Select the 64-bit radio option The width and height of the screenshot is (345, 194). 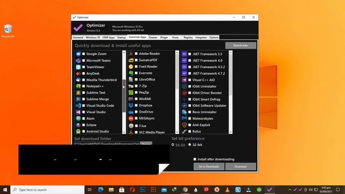pos(172,145)
